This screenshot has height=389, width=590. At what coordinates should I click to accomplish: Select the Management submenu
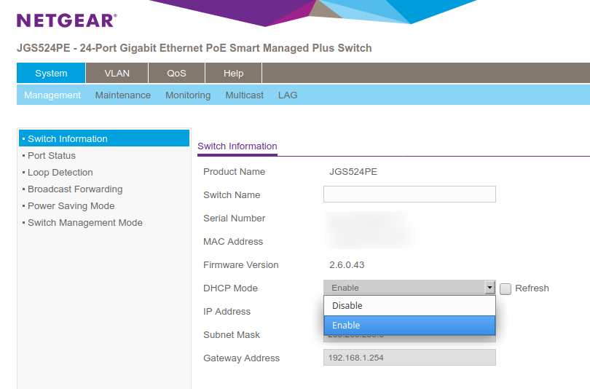pos(52,95)
